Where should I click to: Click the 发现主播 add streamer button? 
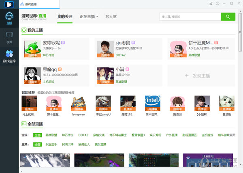coord(201,76)
